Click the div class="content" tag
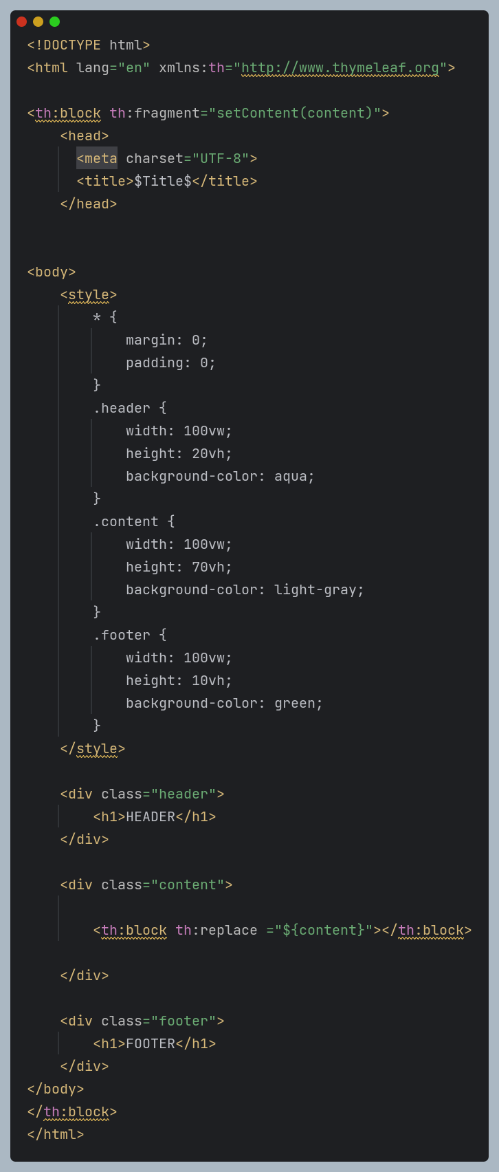Image resolution: width=499 pixels, height=1172 pixels. point(146,885)
